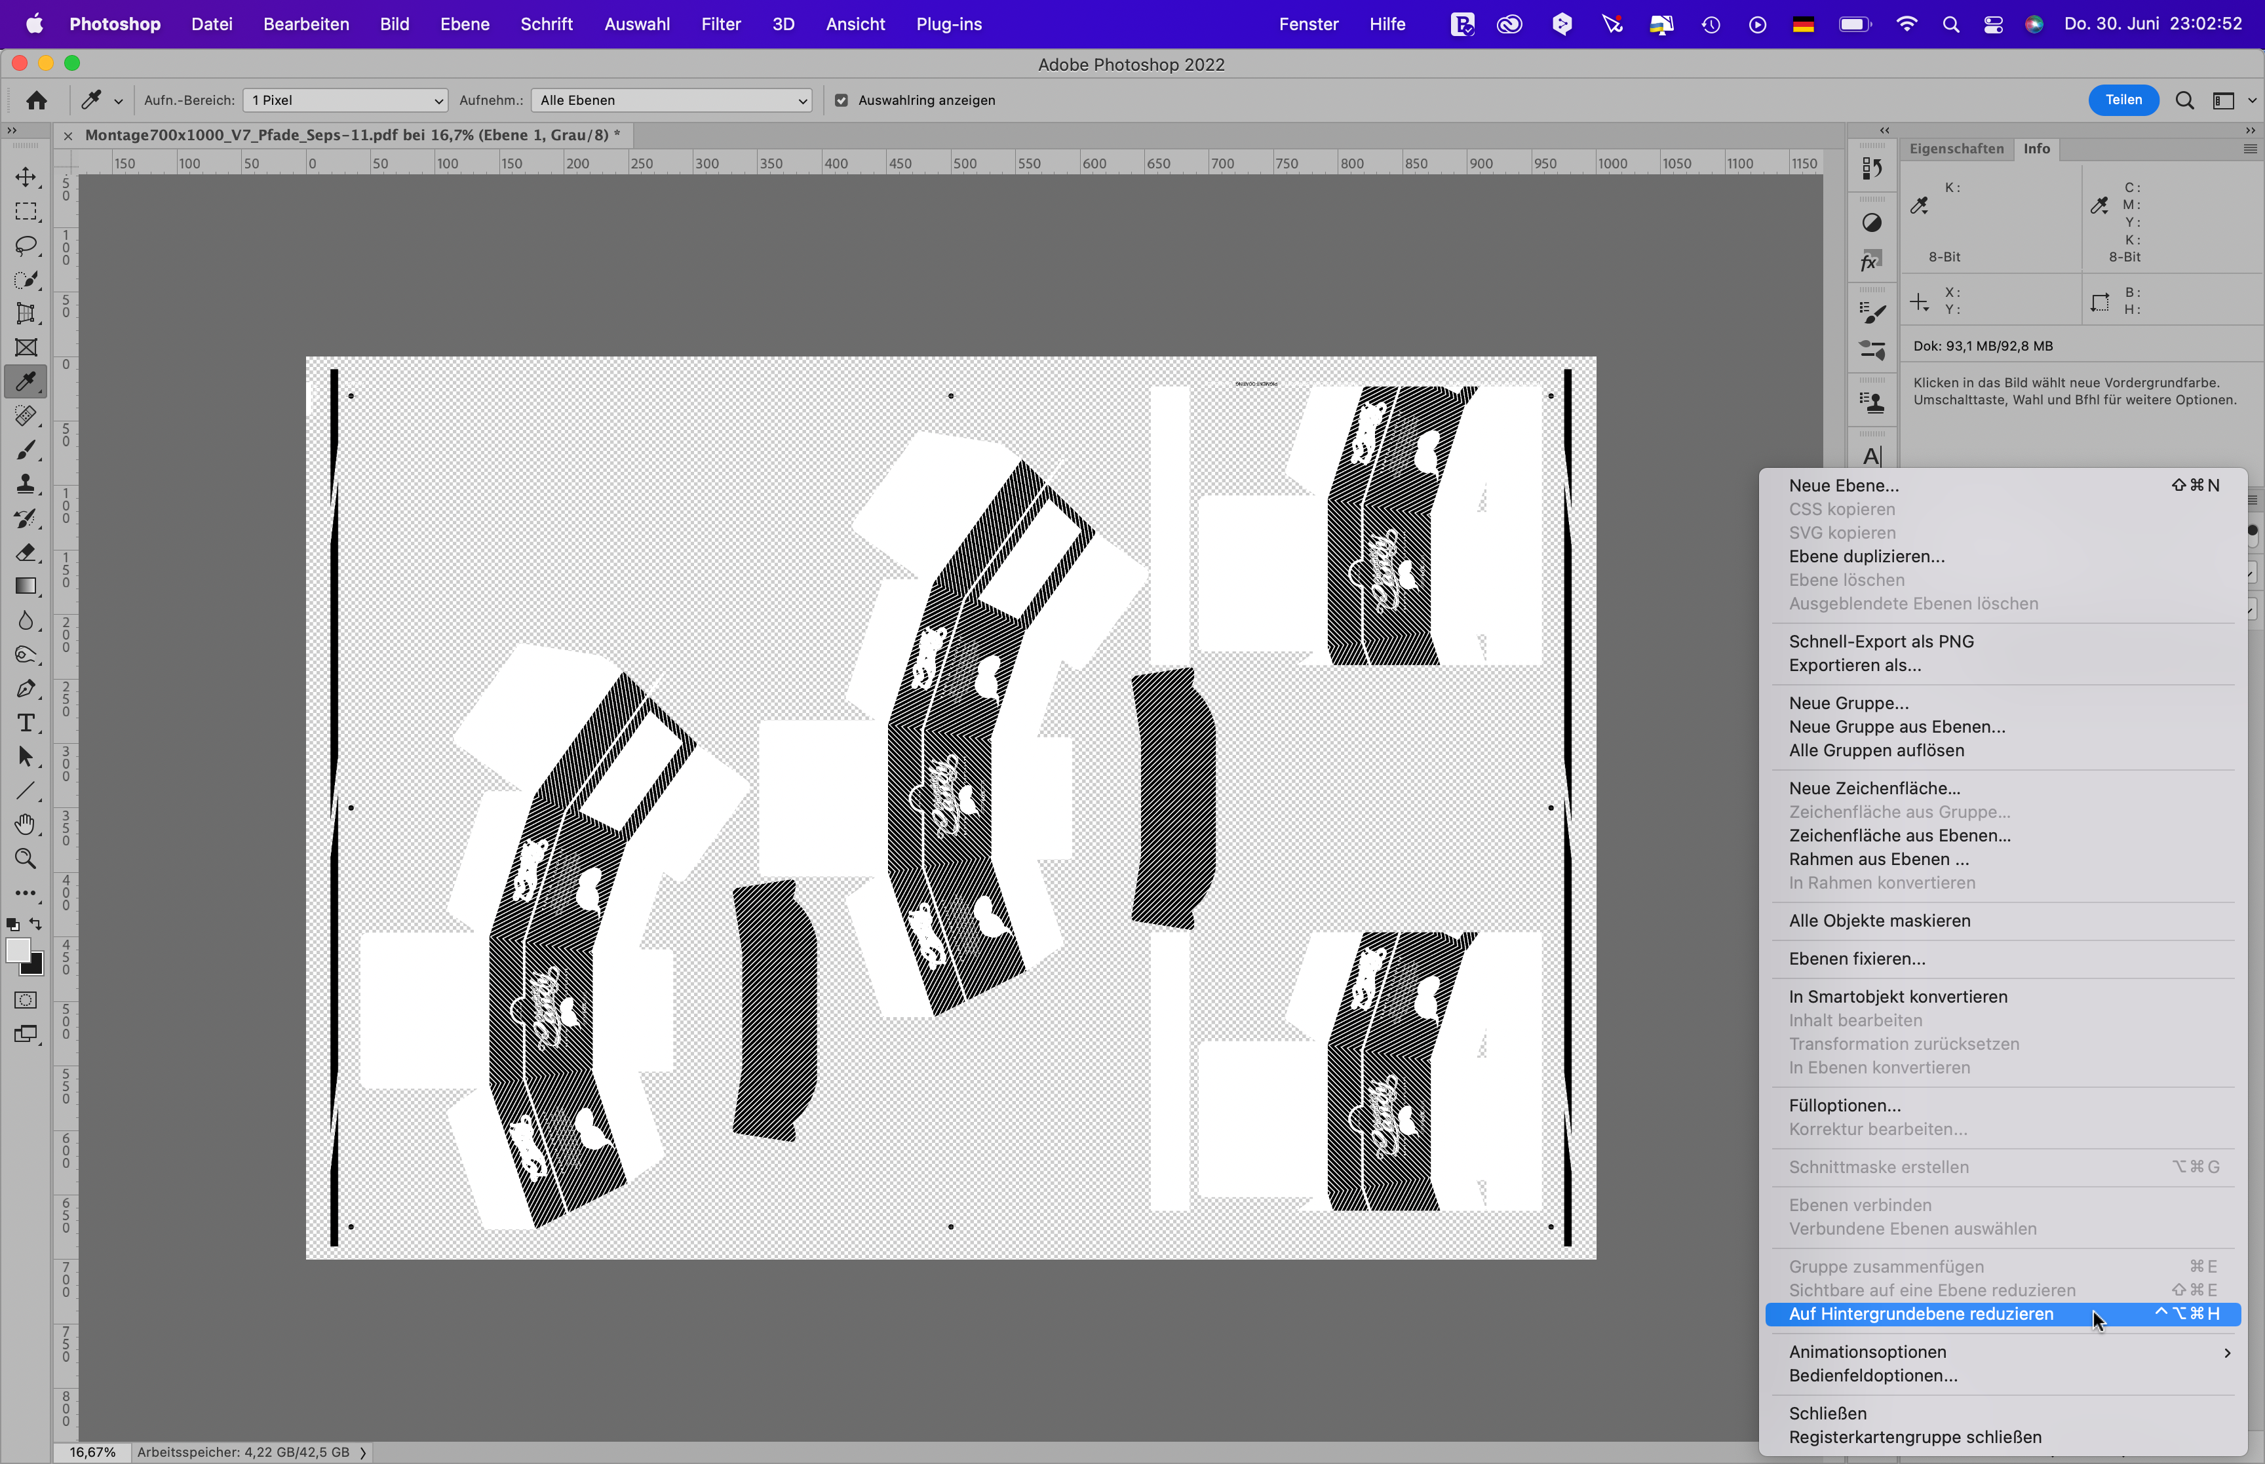Select the Eyedropper tool in toolbox
Screen dimensions: 2265x1464
pyautogui.click(x=26, y=382)
